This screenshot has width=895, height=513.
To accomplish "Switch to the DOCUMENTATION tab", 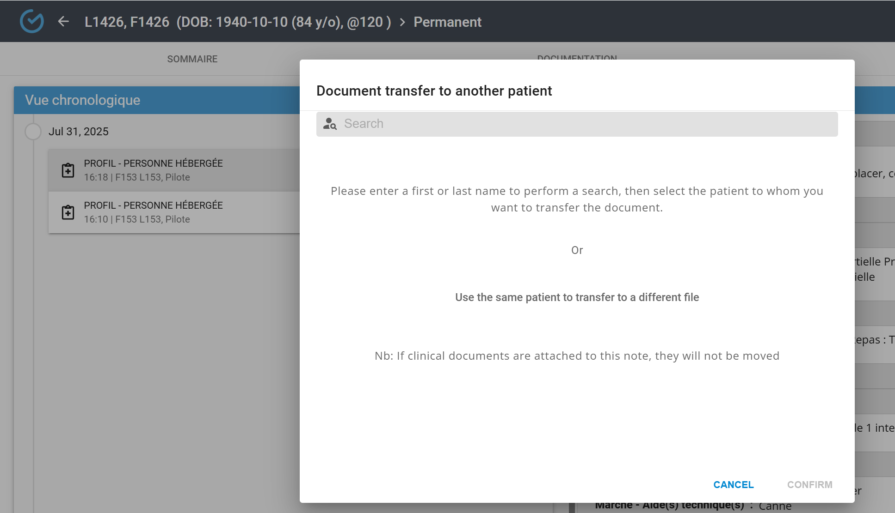I will click(577, 57).
